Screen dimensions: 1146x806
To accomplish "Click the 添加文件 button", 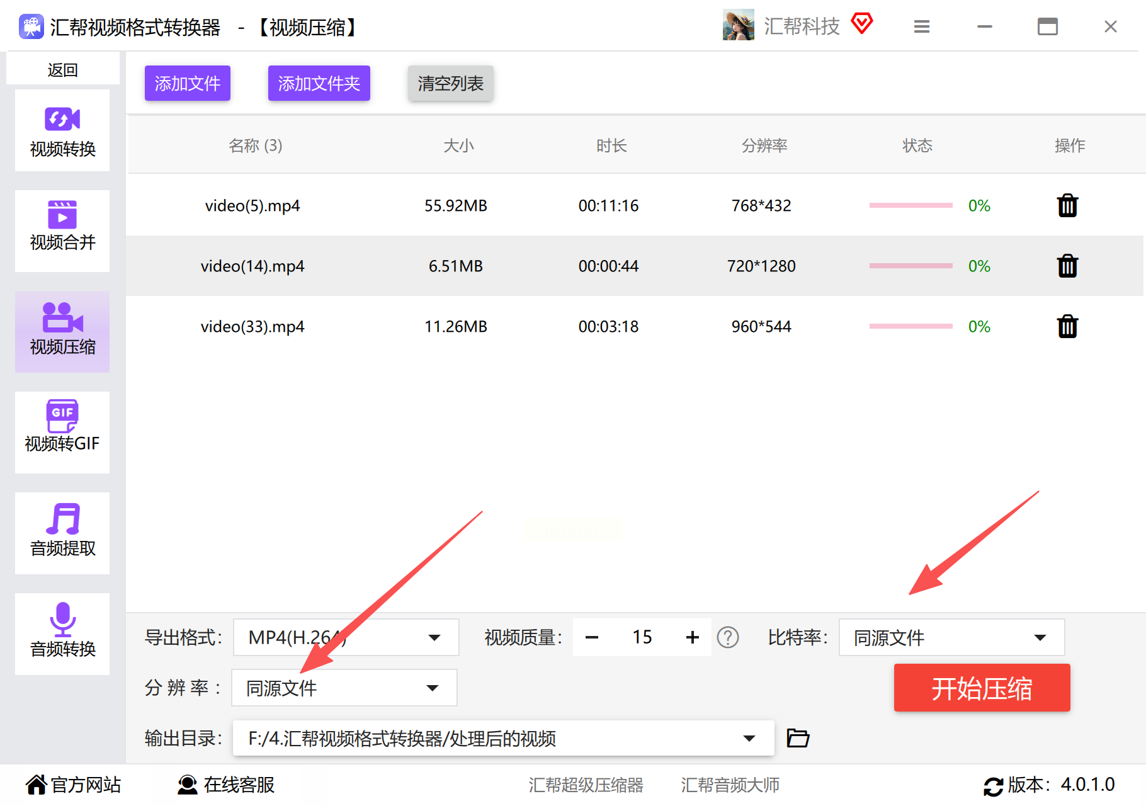I will pos(188,83).
